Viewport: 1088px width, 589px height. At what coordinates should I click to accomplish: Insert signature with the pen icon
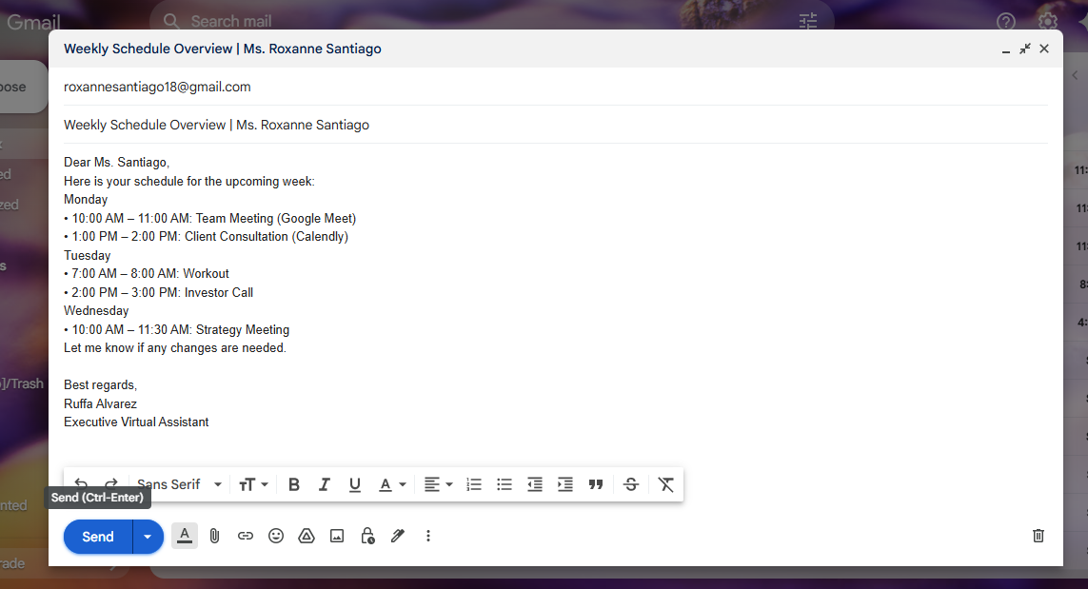pyautogui.click(x=398, y=536)
